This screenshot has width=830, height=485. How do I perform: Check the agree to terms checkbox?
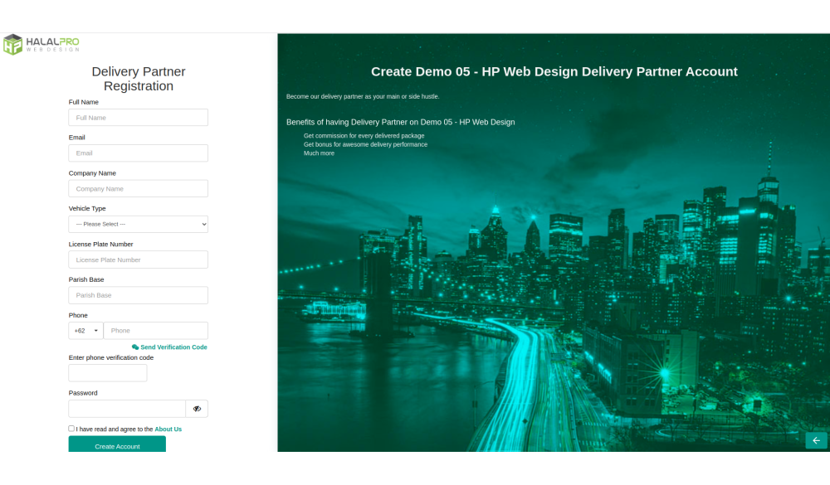[71, 429]
